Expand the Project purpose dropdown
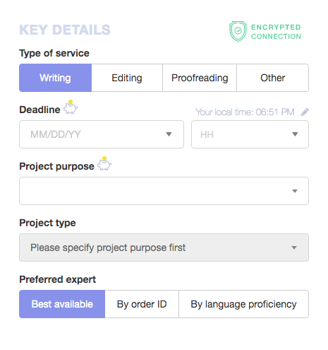Screen dimensions: 328x350 [164, 191]
